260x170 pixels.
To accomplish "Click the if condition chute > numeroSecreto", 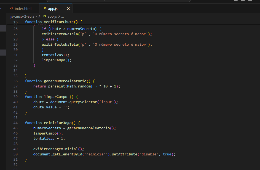I will 73,29.
